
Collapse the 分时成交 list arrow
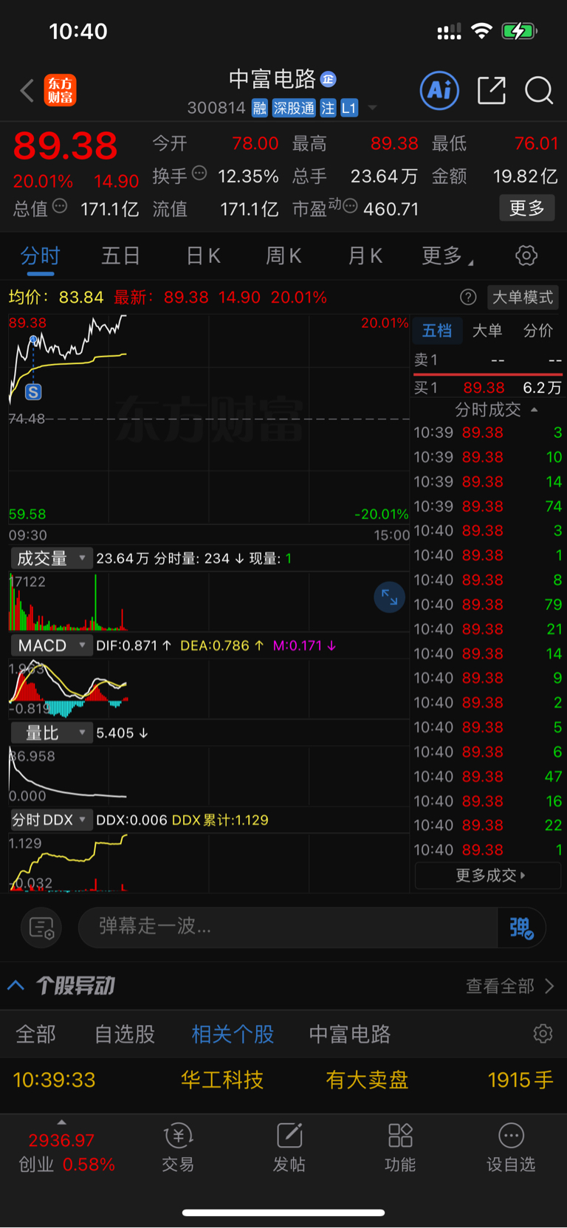pos(535,410)
